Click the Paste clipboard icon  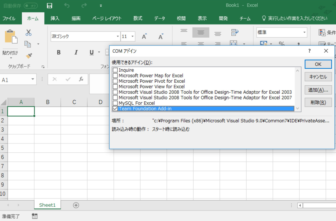point(11,37)
